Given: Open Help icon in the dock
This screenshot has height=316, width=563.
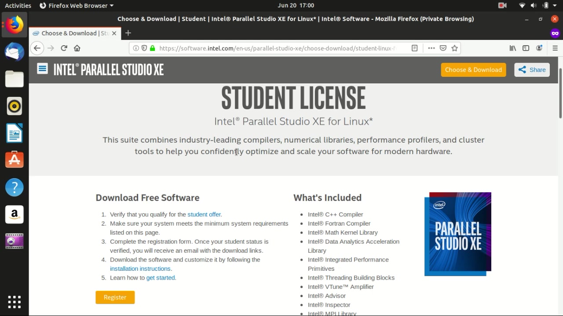Looking at the screenshot, I should (x=15, y=187).
